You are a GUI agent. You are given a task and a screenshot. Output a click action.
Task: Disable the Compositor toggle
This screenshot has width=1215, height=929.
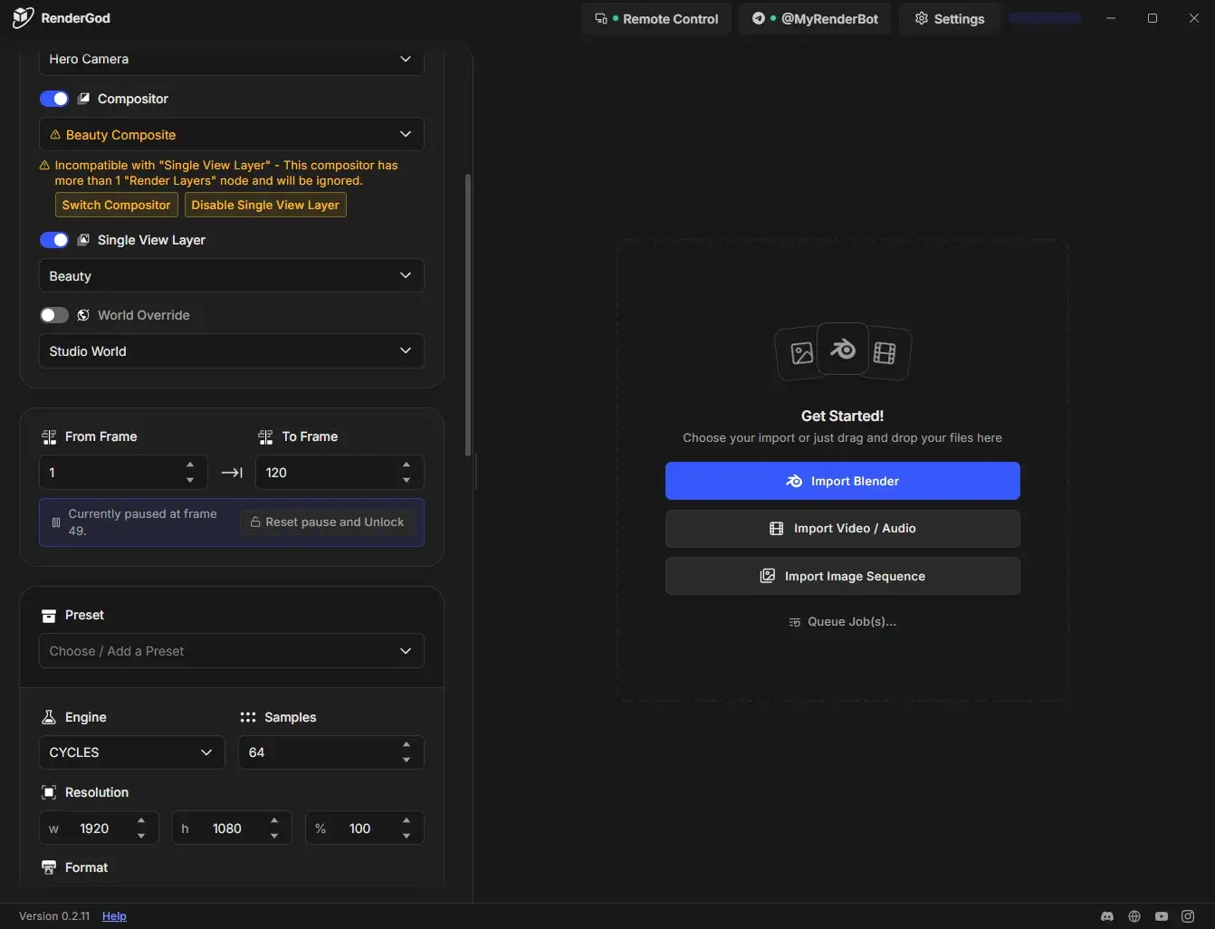[54, 99]
